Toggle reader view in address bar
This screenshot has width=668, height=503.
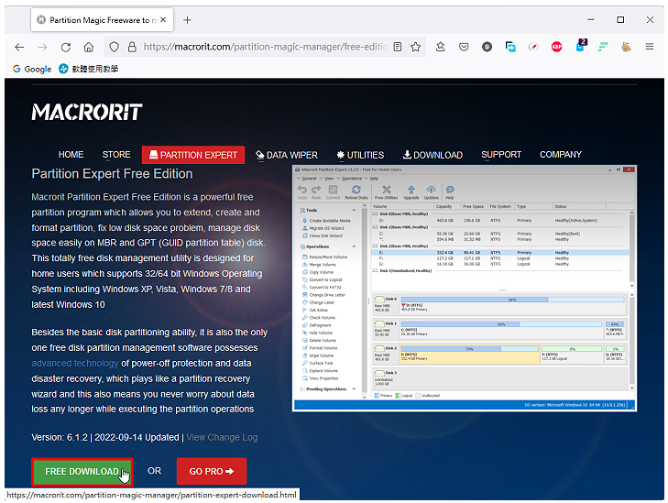click(x=398, y=47)
